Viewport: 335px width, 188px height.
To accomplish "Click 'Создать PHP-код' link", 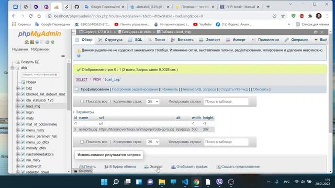I will (234, 89).
